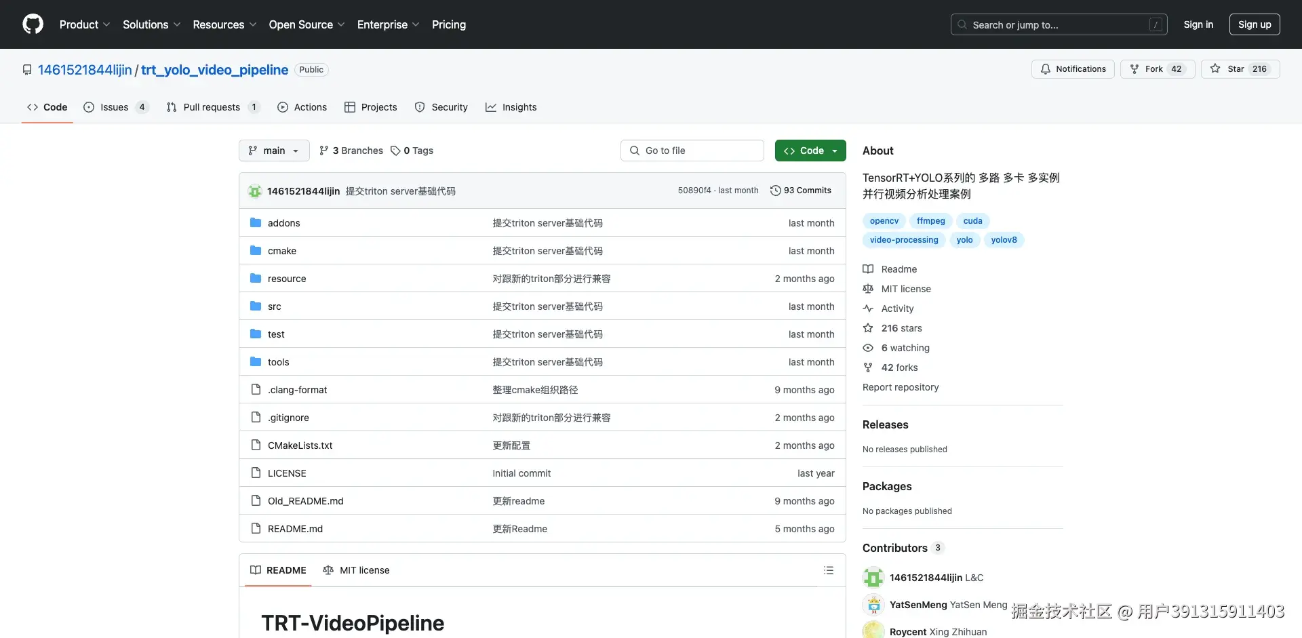
Task: Click the Activity pulse icon
Action: (x=868, y=308)
